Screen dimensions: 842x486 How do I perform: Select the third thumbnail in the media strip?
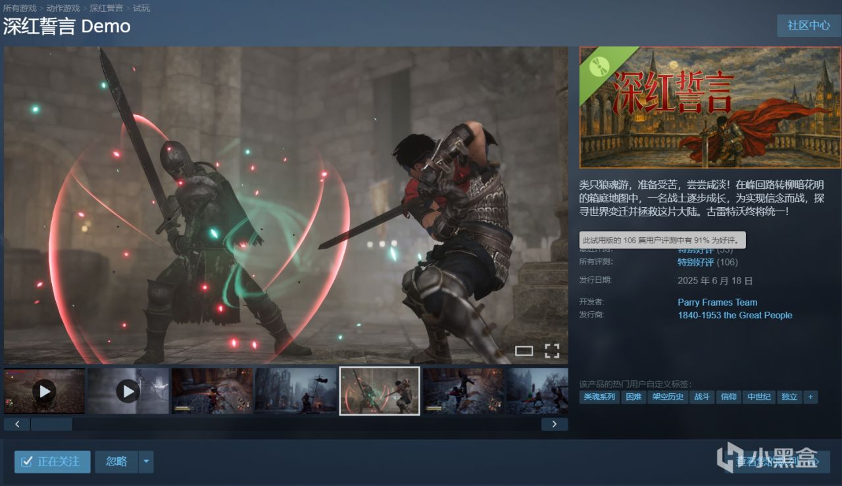212,391
